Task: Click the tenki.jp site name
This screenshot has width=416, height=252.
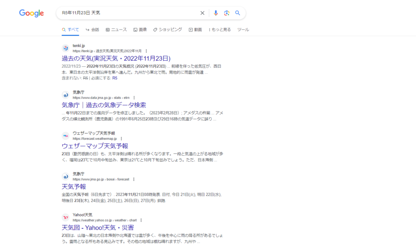Action: coord(79,46)
